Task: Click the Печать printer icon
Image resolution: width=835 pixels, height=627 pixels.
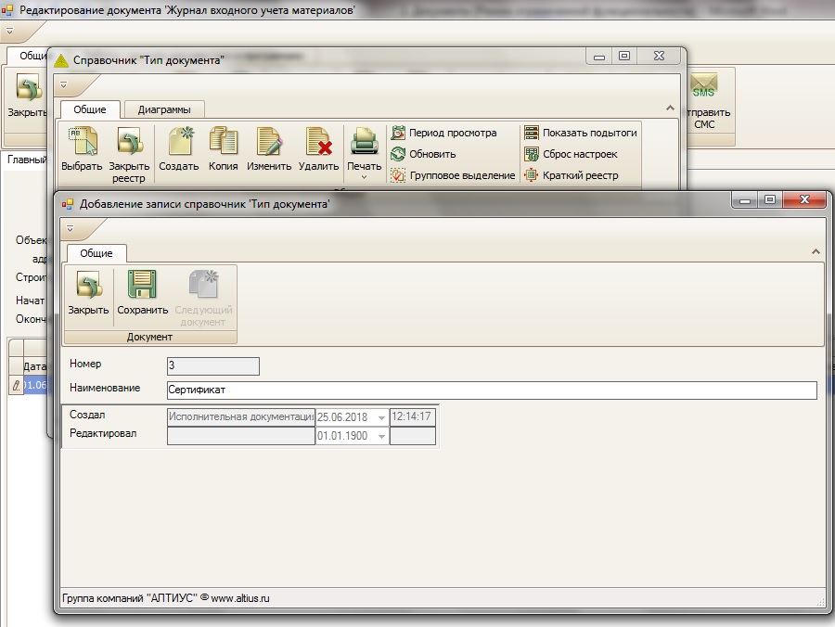Action: tap(365, 141)
